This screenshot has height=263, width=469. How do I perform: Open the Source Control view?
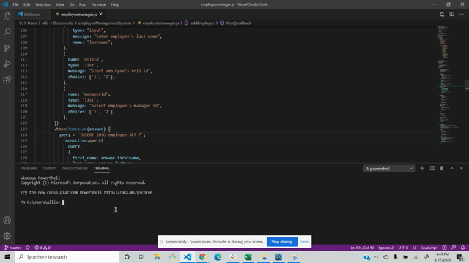coord(7,48)
